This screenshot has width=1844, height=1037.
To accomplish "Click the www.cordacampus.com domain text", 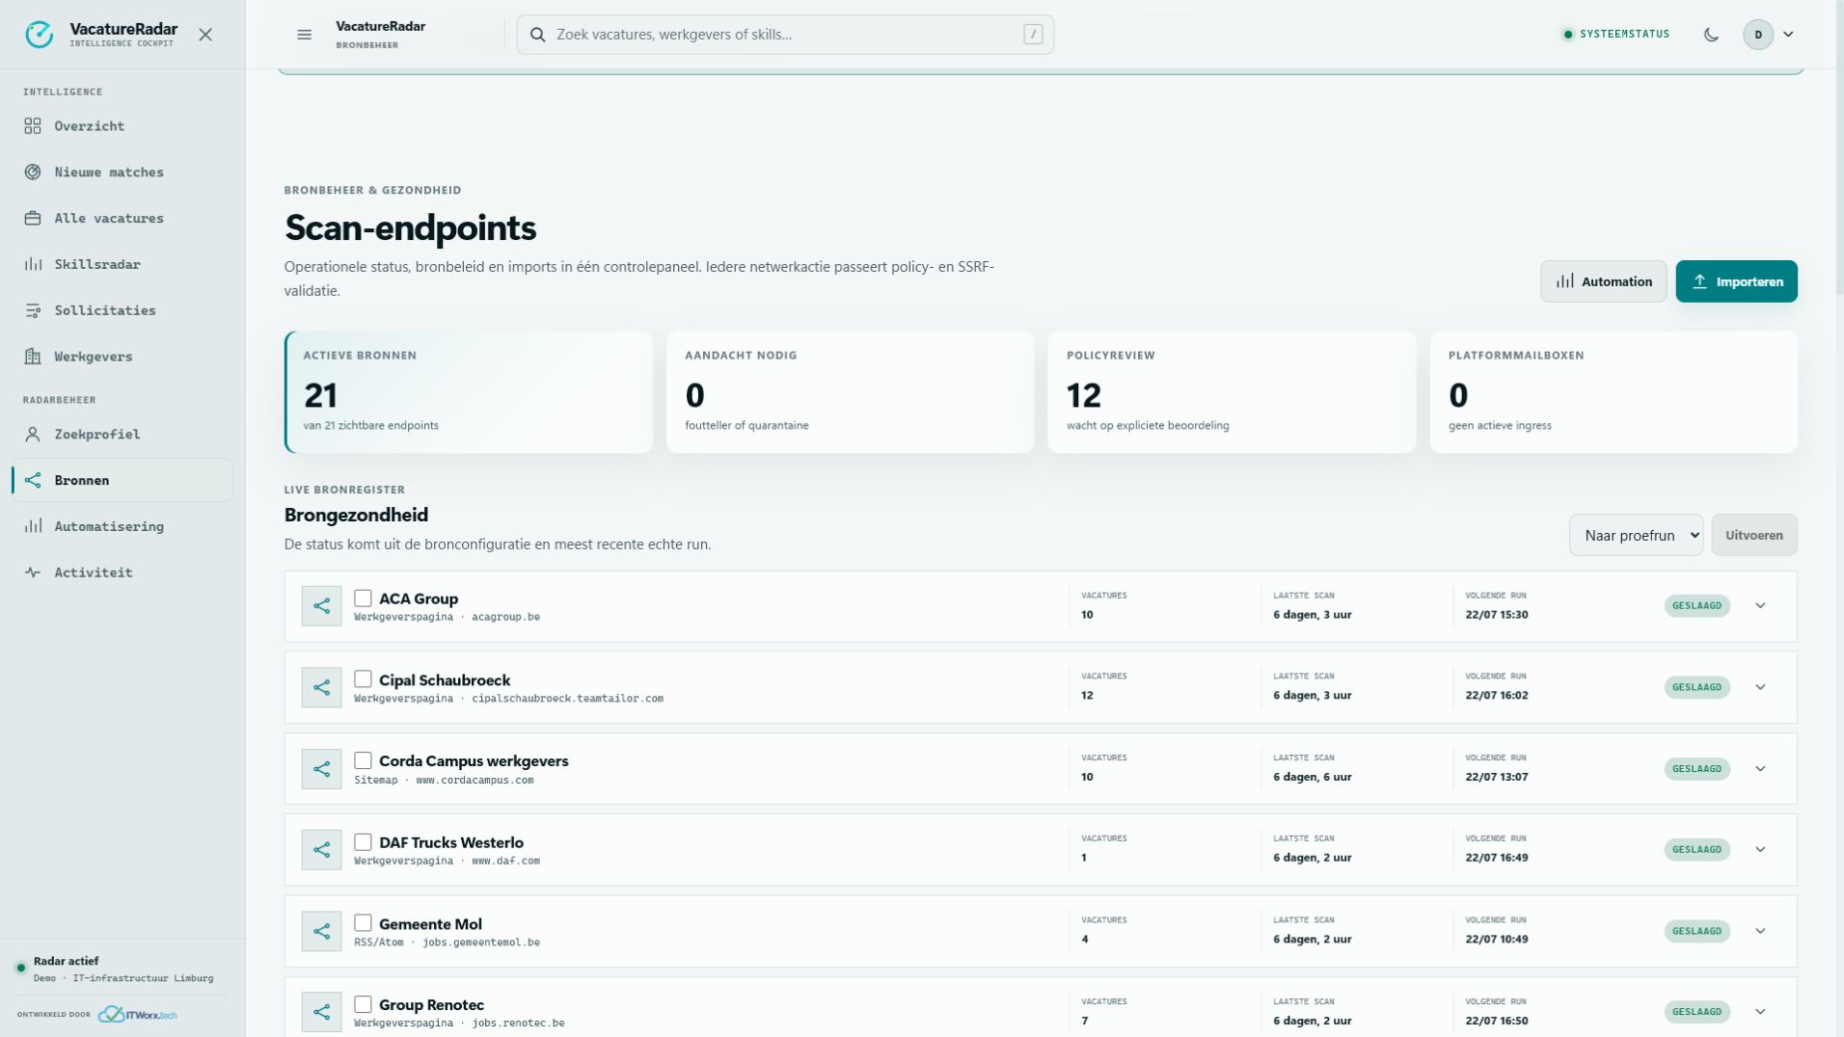I will pos(475,781).
